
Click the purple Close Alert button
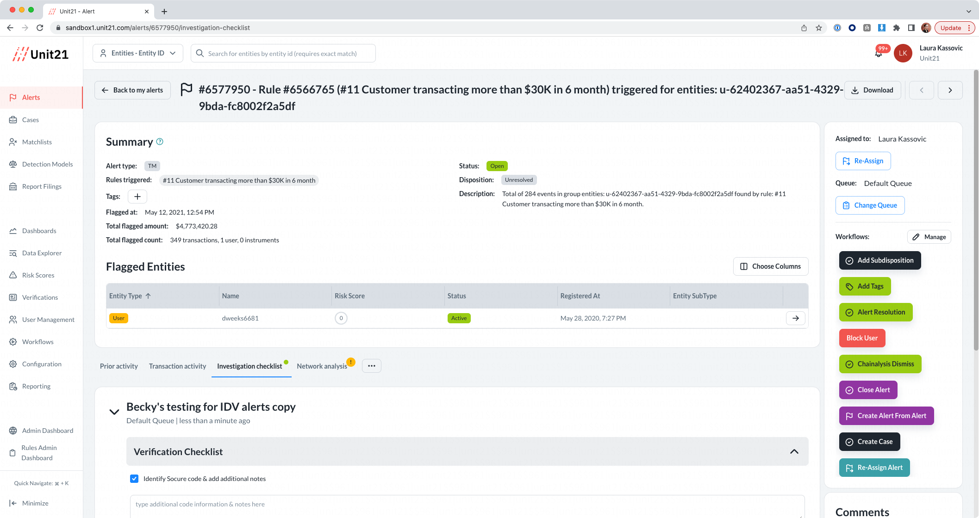coord(868,390)
